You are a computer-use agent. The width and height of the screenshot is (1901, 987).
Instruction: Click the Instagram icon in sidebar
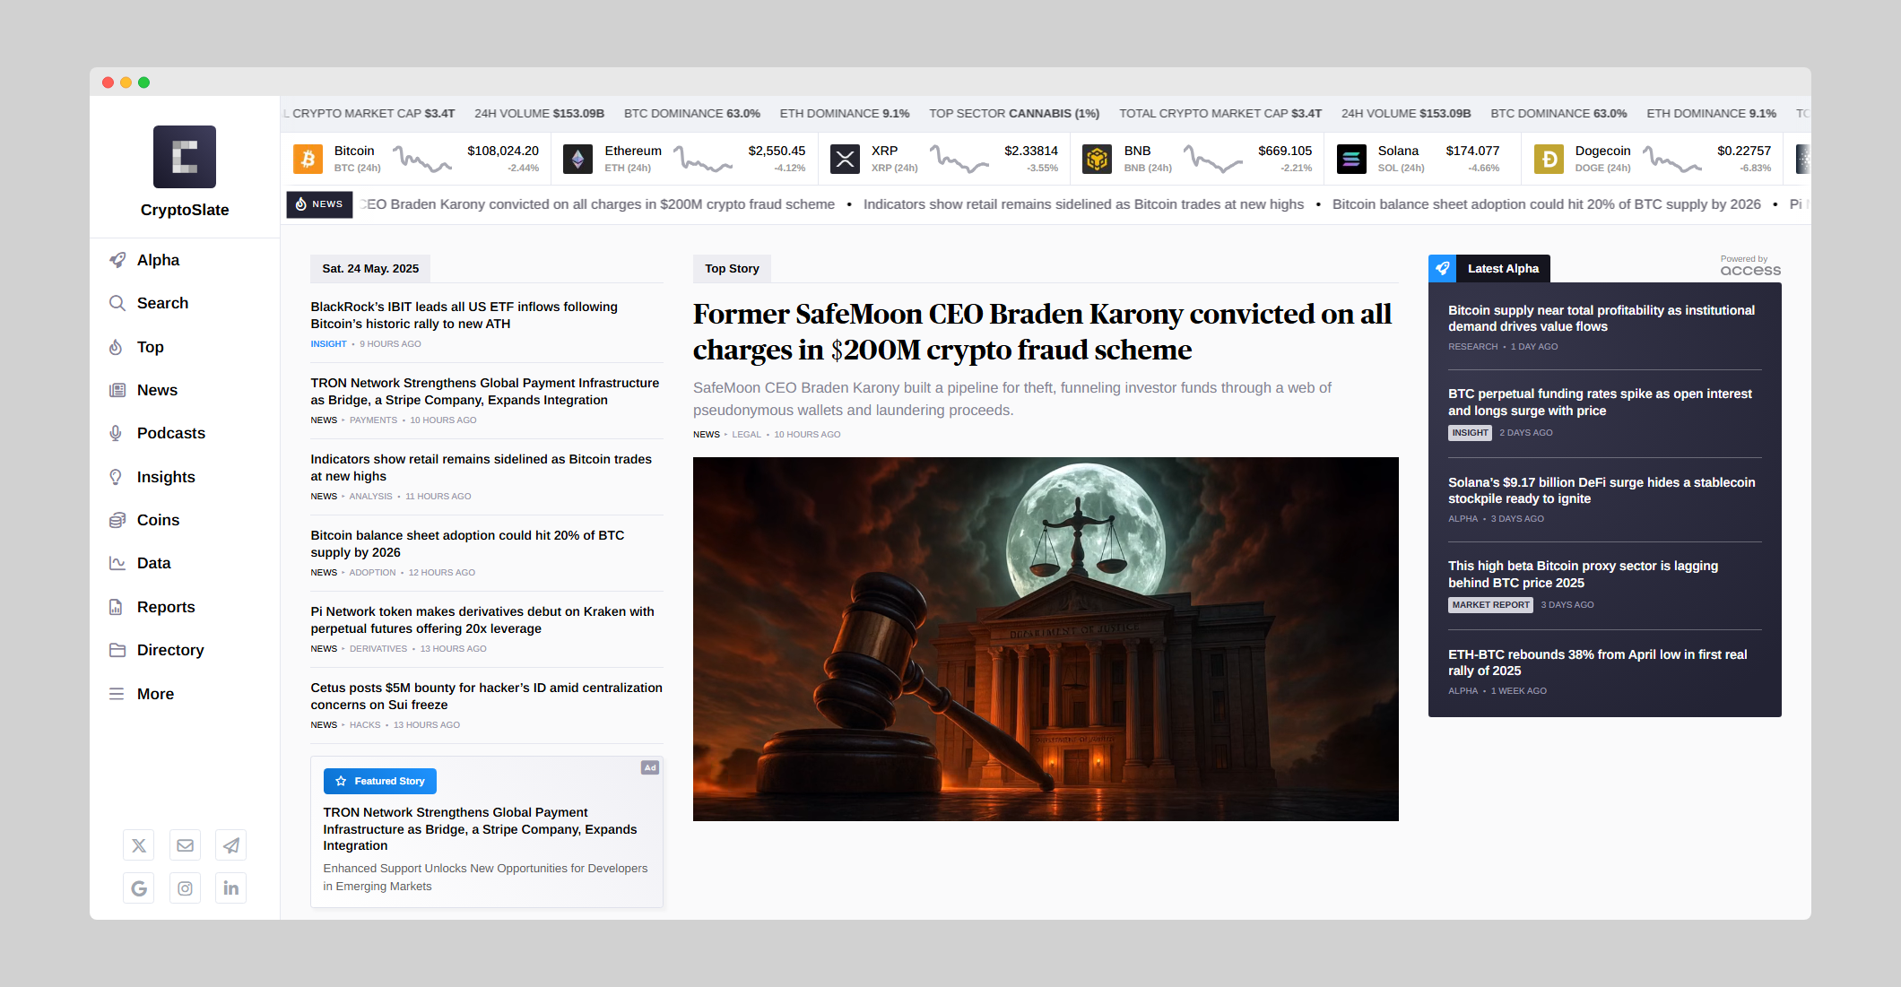(x=185, y=888)
